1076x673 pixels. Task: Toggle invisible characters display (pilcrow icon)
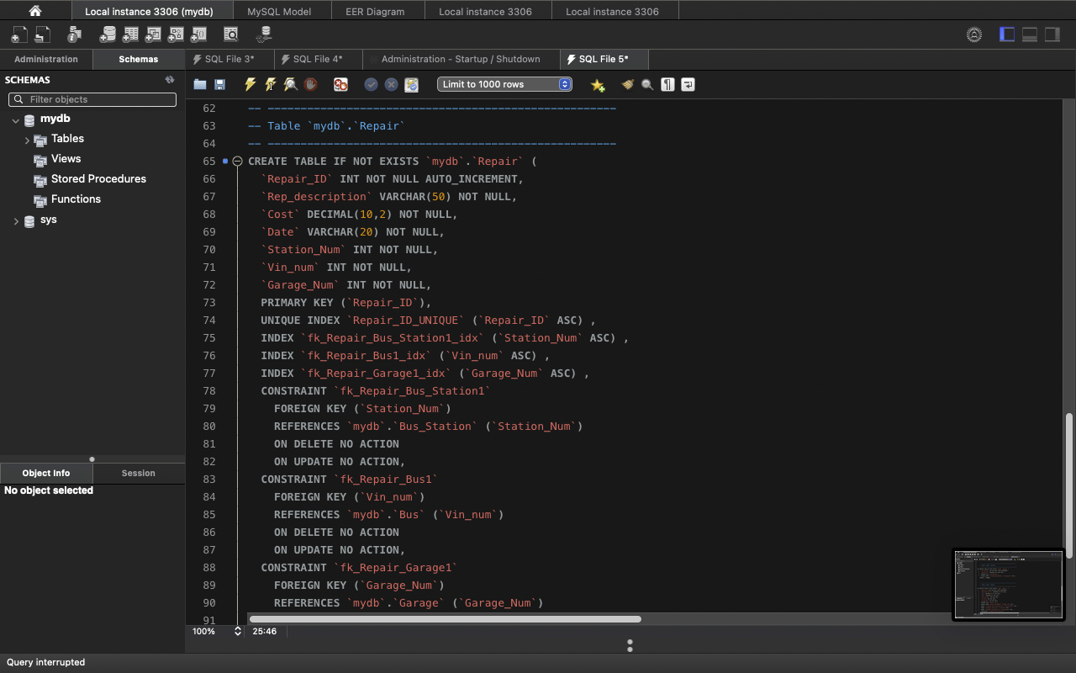pyautogui.click(x=667, y=84)
